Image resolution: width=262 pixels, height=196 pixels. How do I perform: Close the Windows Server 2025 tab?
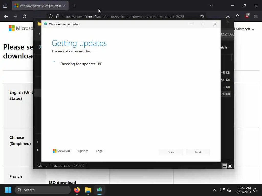64,6
